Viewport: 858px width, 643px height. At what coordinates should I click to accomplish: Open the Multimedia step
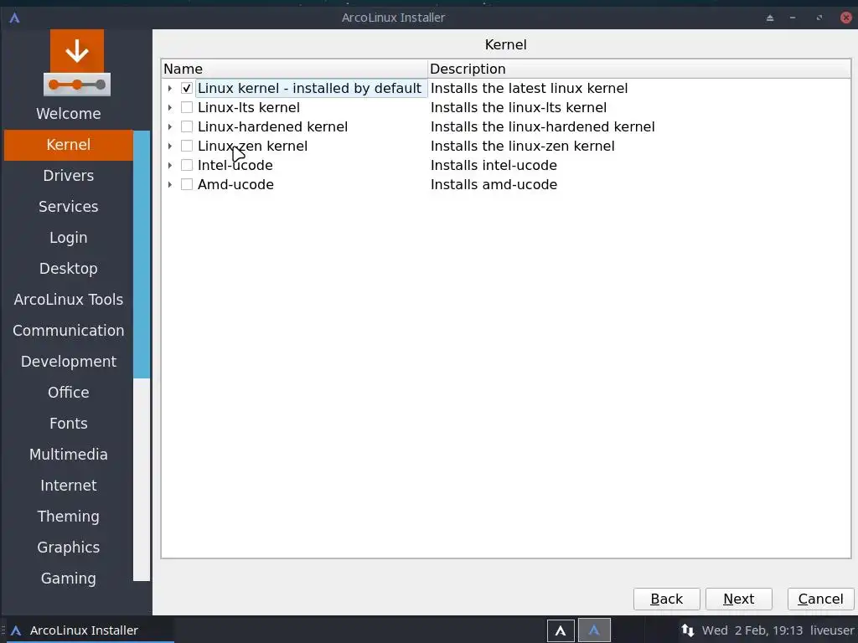[x=69, y=455]
